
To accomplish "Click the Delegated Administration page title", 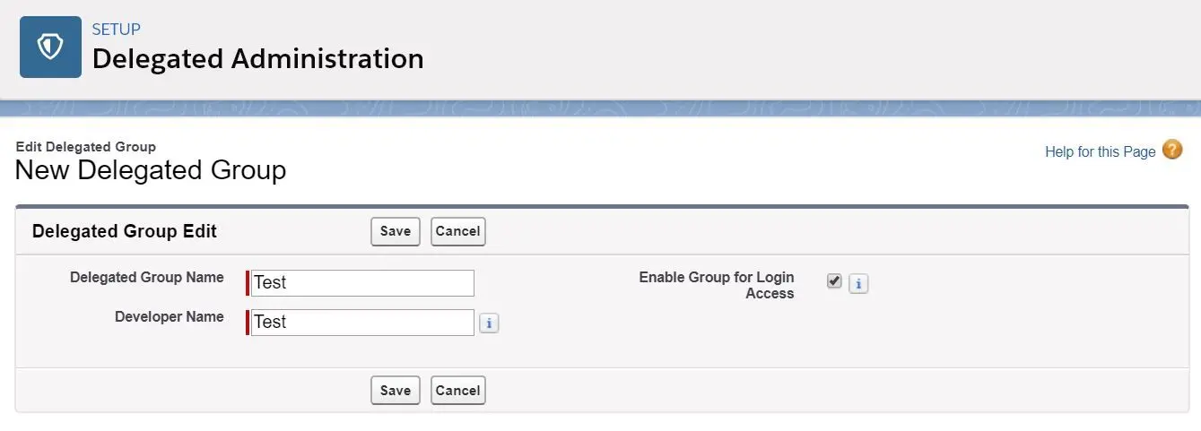I will tap(258, 59).
